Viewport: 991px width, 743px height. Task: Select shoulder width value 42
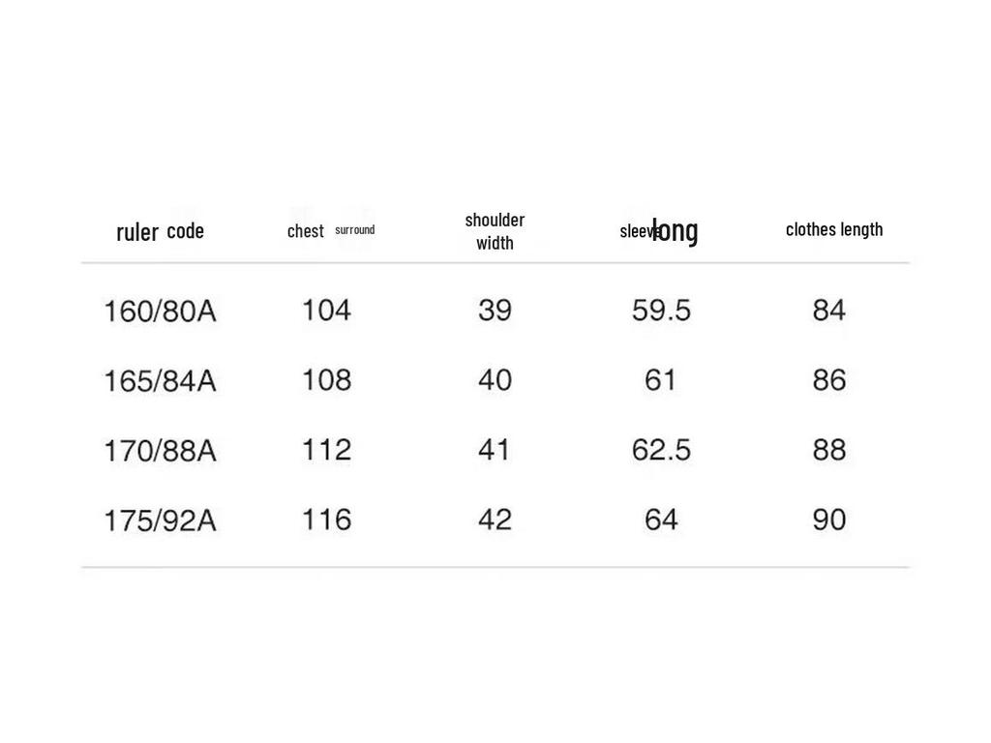(495, 520)
